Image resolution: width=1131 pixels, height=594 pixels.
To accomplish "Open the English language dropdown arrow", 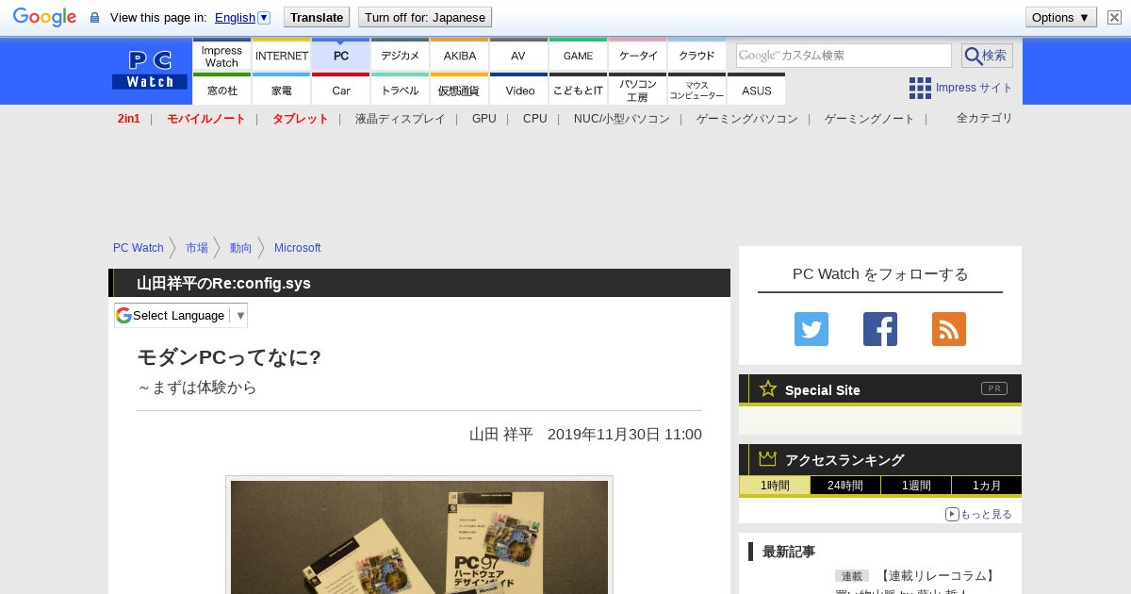I will pos(264,17).
